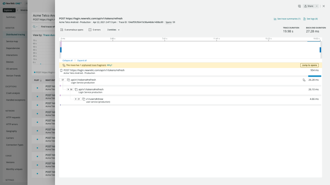Open the Share dropdown menu
This screenshot has height=185, width=330.
click(x=311, y=6)
